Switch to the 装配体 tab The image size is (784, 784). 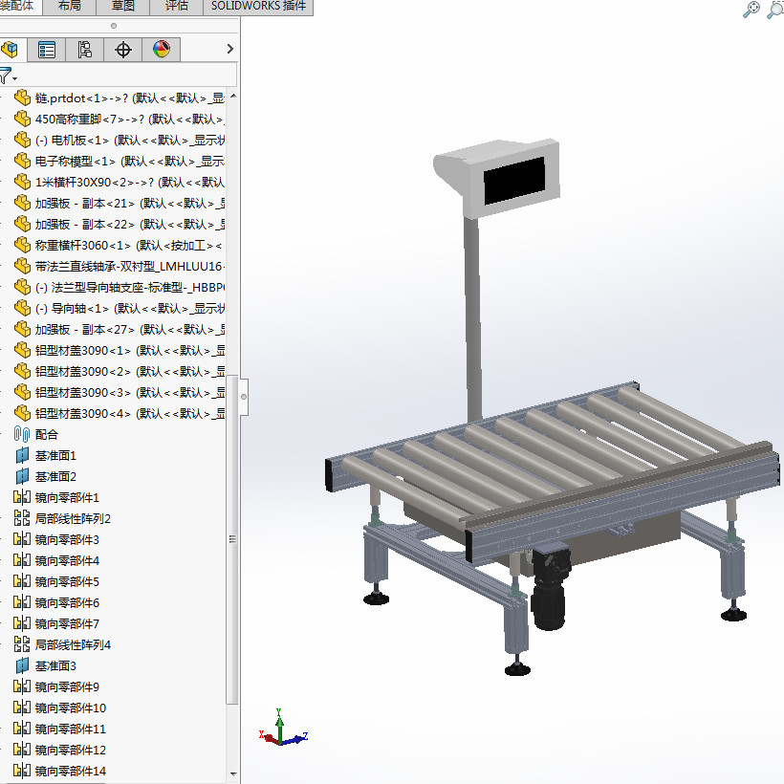[x=18, y=7]
